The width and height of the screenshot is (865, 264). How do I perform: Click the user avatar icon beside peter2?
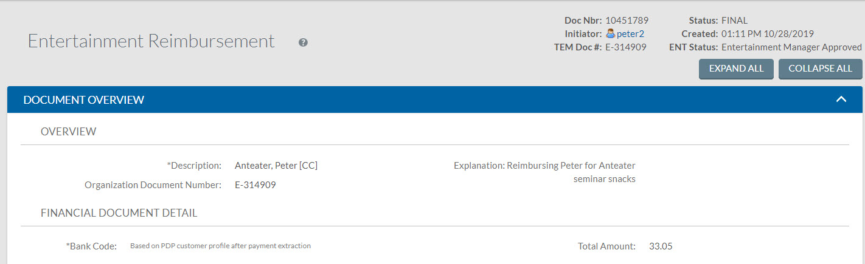611,34
